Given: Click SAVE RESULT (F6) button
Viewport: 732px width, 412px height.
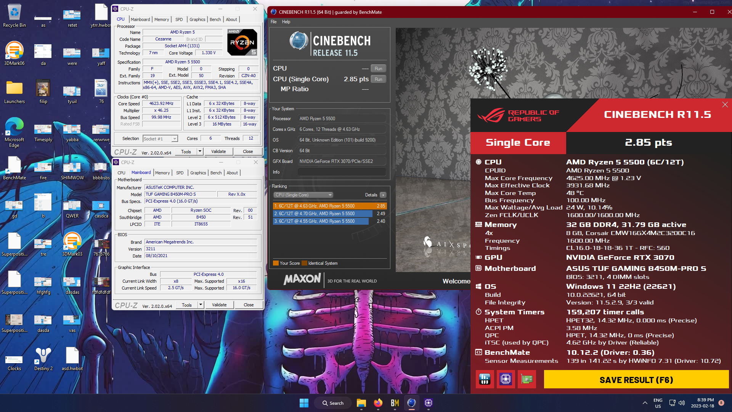Looking at the screenshot, I should tap(636, 380).
